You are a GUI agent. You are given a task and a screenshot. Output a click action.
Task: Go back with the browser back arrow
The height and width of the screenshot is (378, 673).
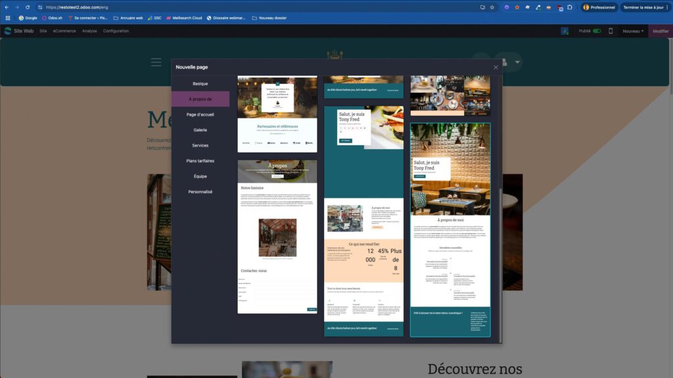pyautogui.click(x=7, y=7)
